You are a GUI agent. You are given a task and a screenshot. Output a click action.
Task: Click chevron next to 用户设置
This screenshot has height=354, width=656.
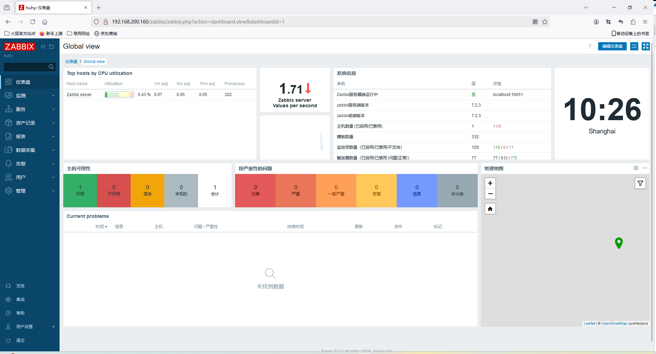[x=53, y=327]
